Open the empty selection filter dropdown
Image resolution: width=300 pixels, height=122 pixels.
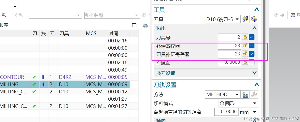pos(55,15)
